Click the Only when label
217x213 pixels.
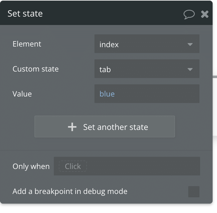tap(31, 166)
